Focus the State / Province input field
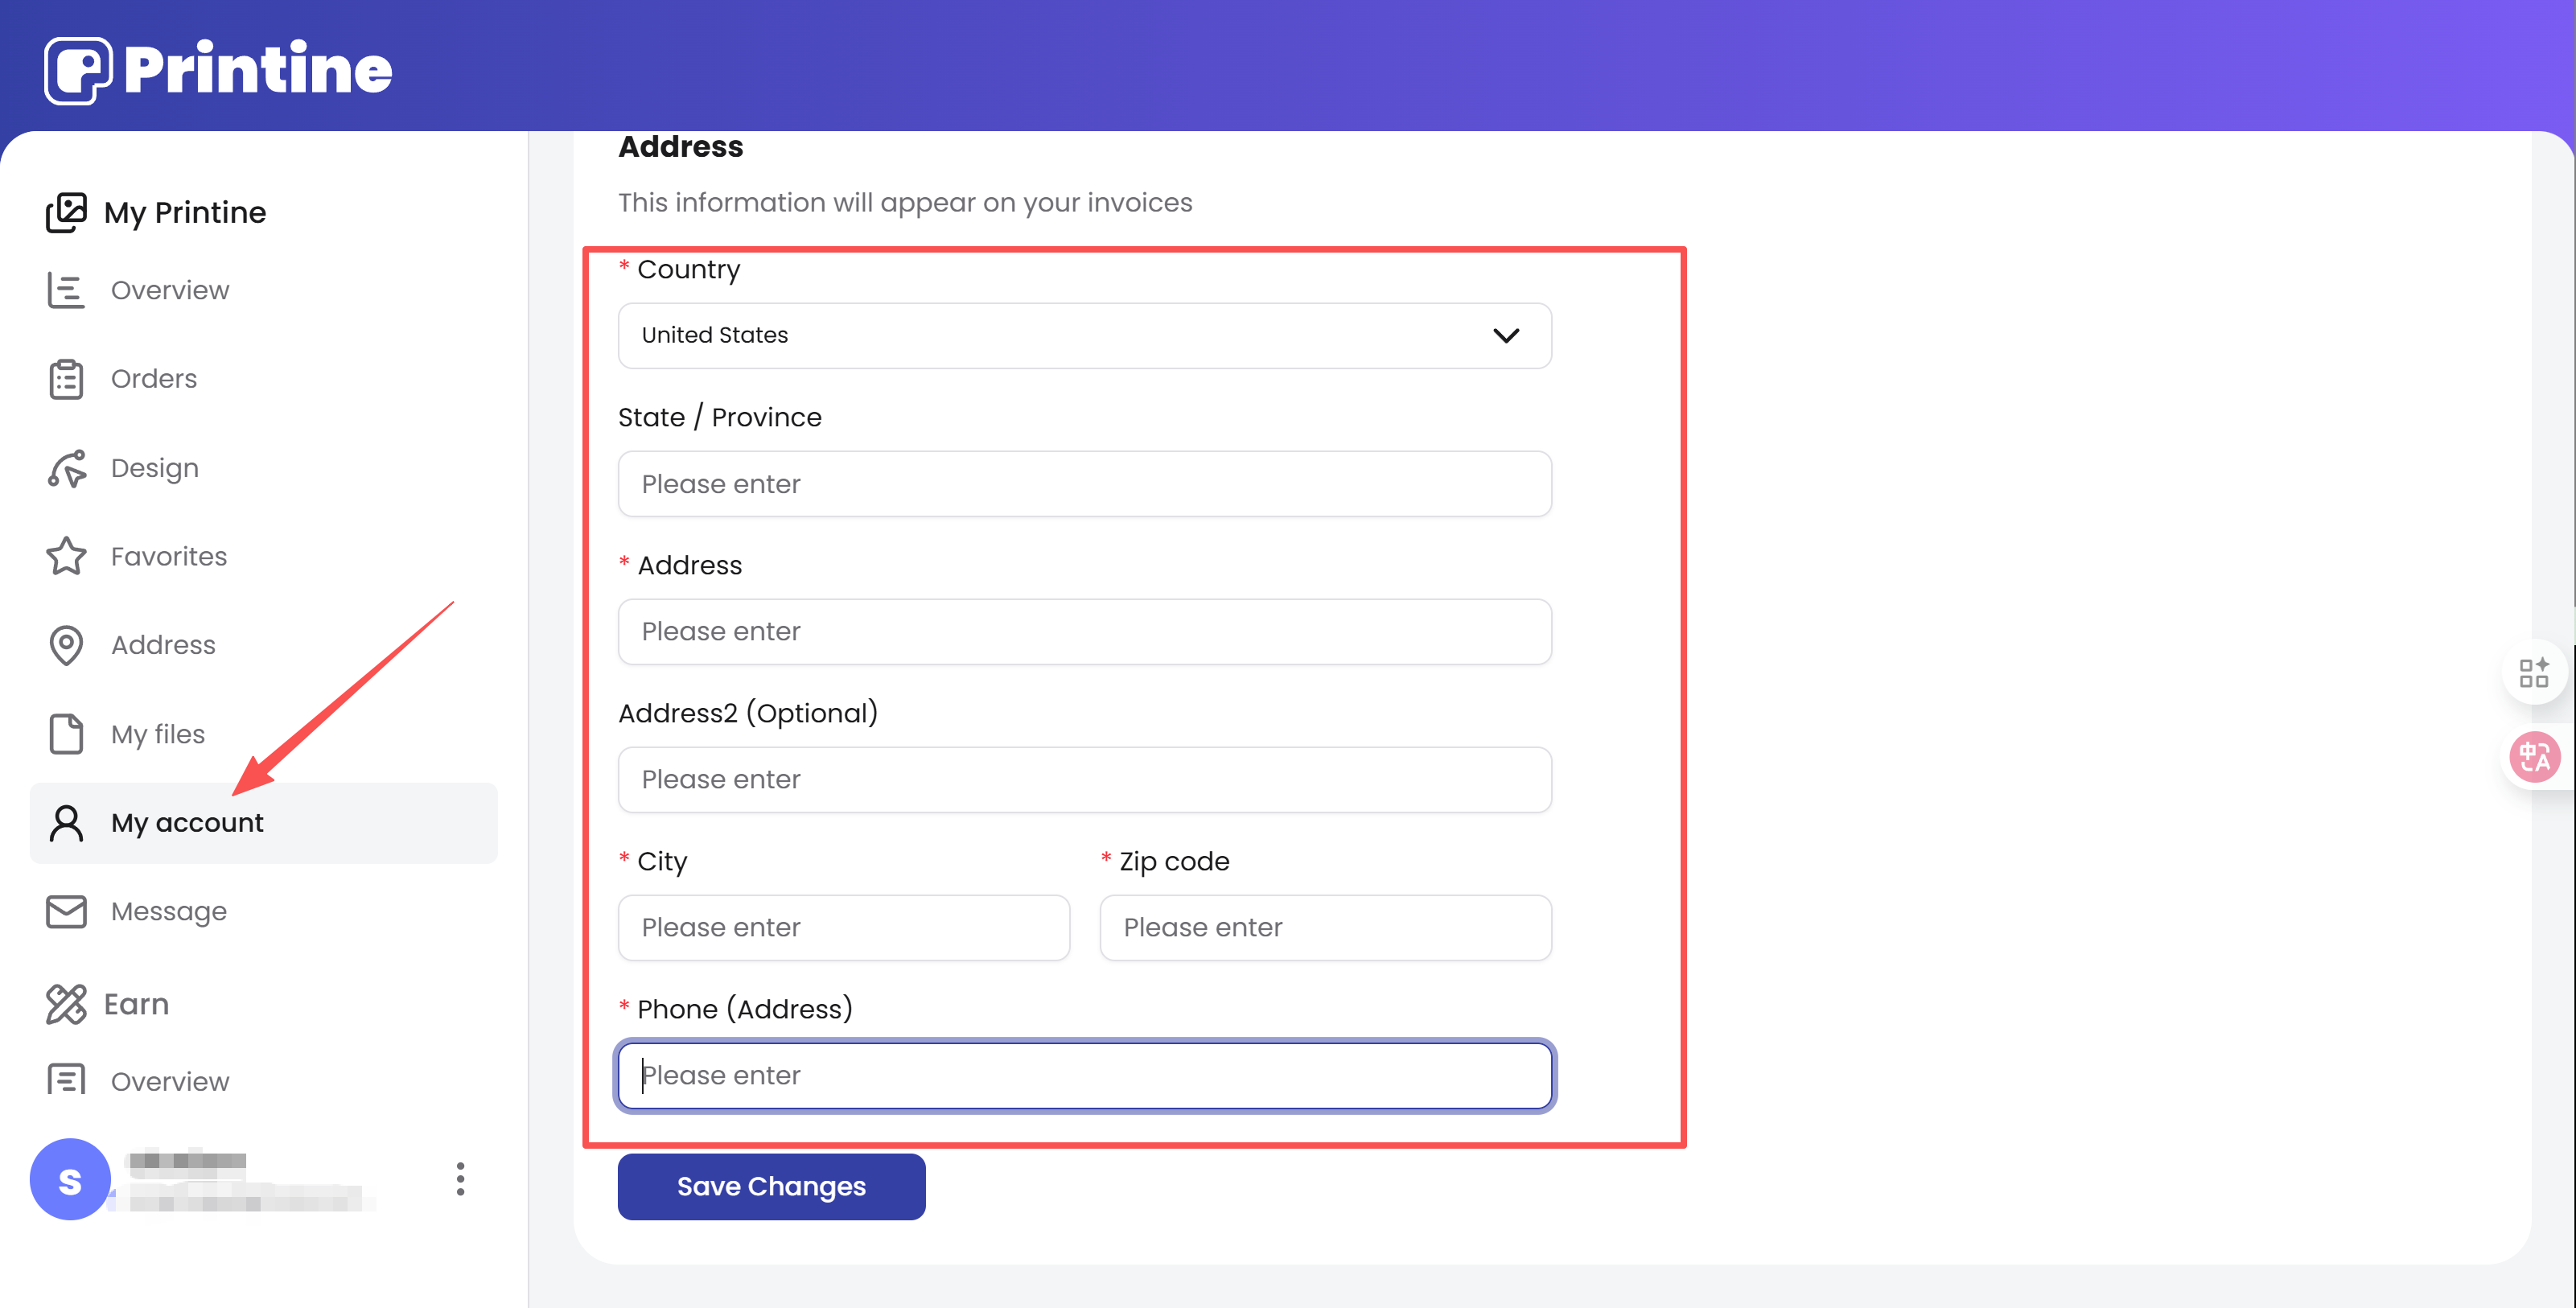 [x=1084, y=484]
